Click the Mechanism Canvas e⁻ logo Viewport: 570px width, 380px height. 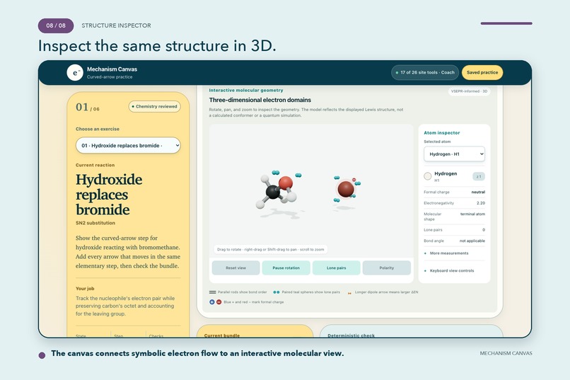coord(75,73)
